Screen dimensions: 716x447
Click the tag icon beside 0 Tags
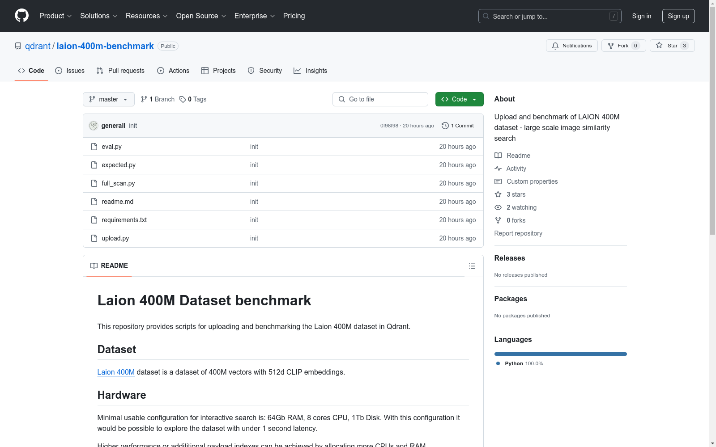tap(183, 99)
